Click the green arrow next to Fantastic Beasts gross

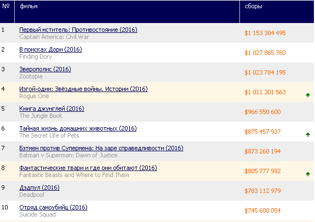307,174
